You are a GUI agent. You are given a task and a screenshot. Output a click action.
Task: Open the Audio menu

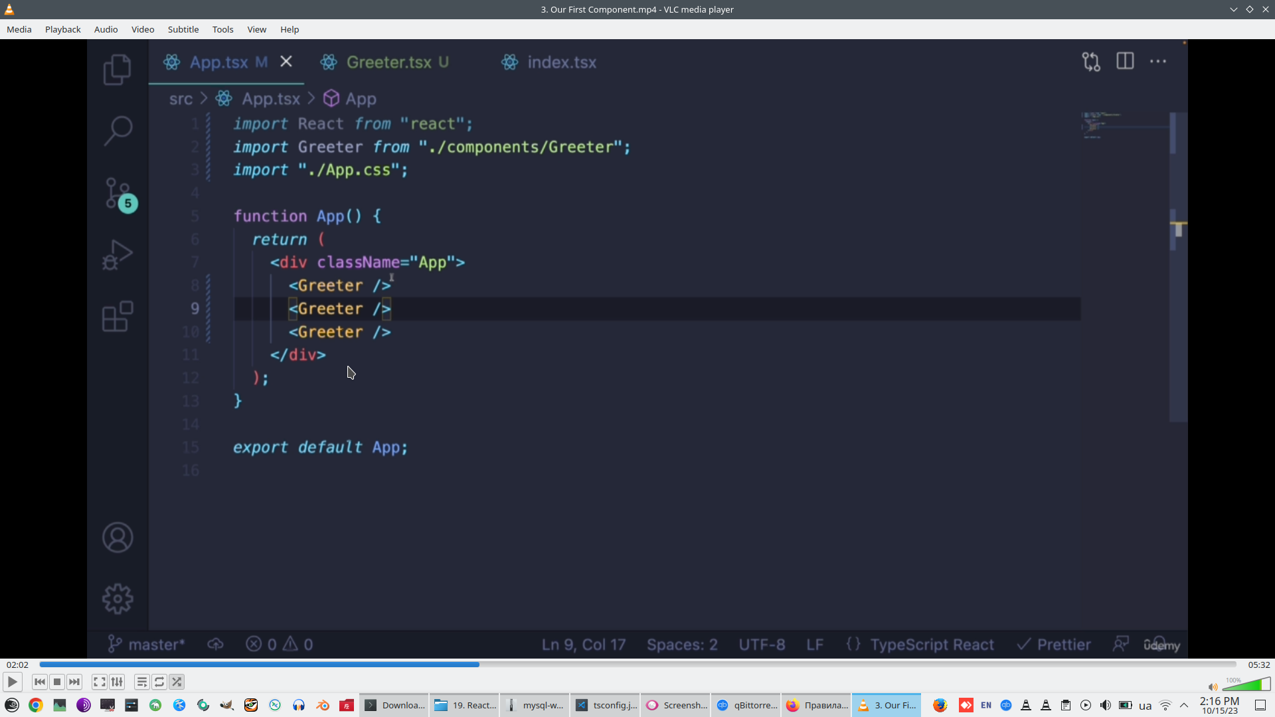[106, 29]
